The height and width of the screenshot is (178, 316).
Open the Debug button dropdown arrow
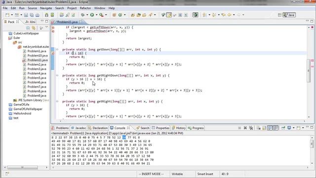[x=87, y=15]
